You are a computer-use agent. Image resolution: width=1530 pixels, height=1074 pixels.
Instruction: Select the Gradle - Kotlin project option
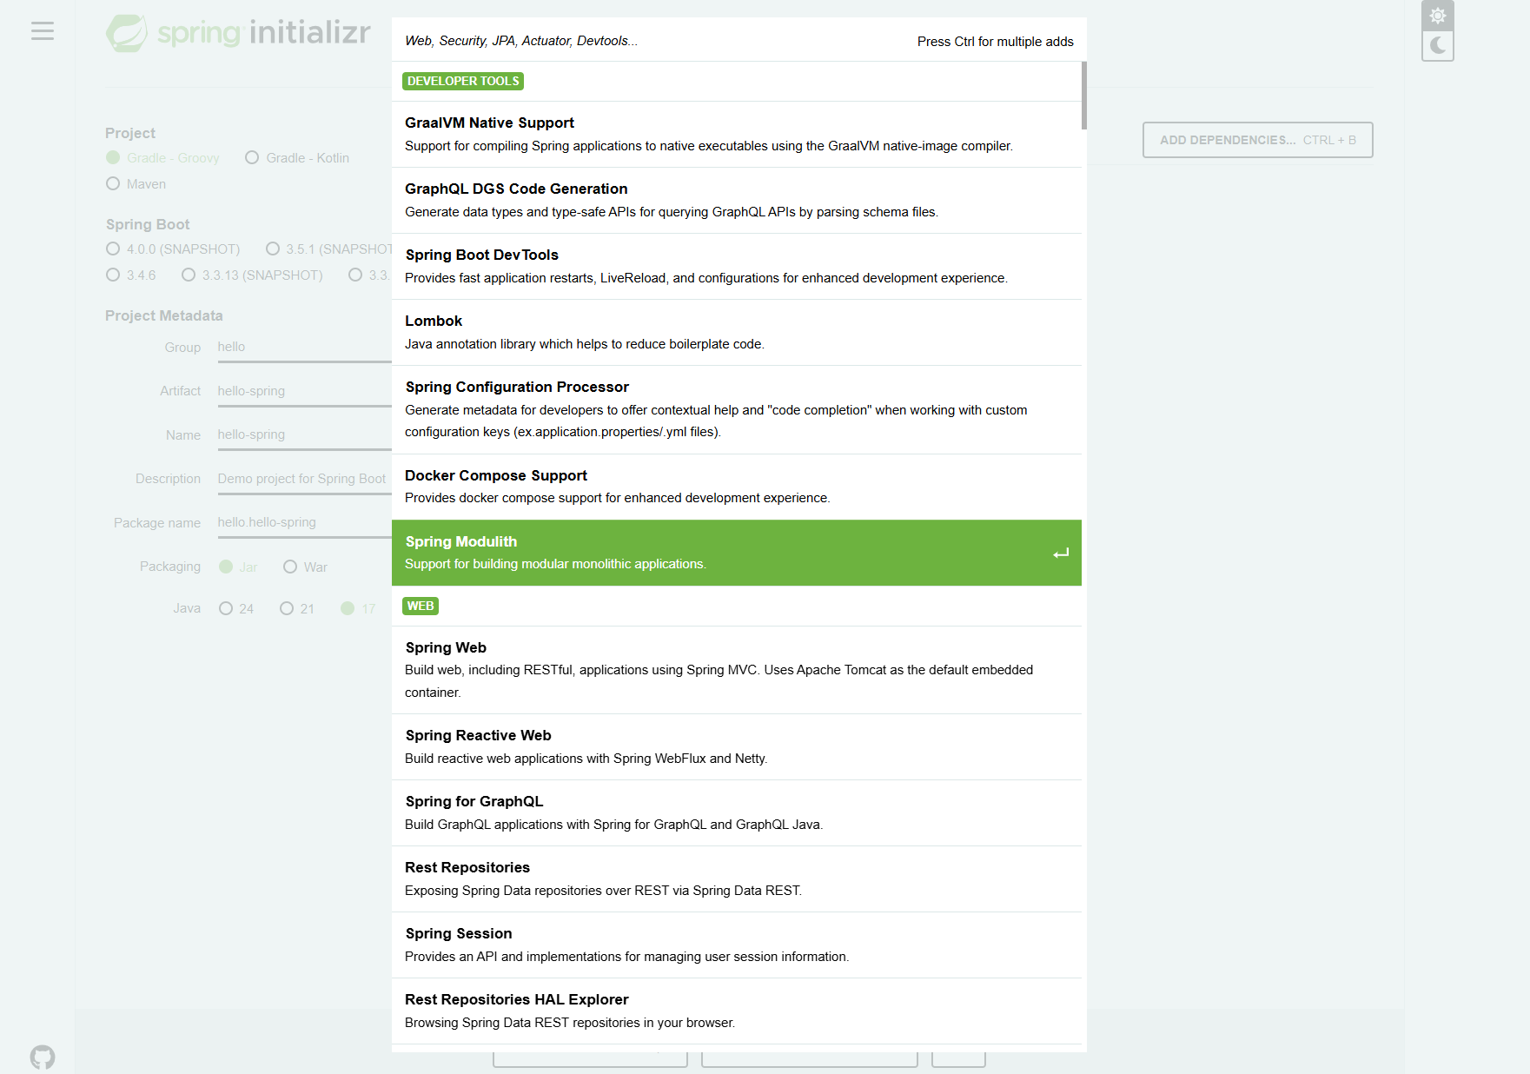(297, 157)
